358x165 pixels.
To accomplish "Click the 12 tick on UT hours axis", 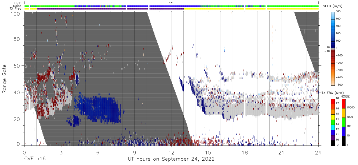I will 171,152.
